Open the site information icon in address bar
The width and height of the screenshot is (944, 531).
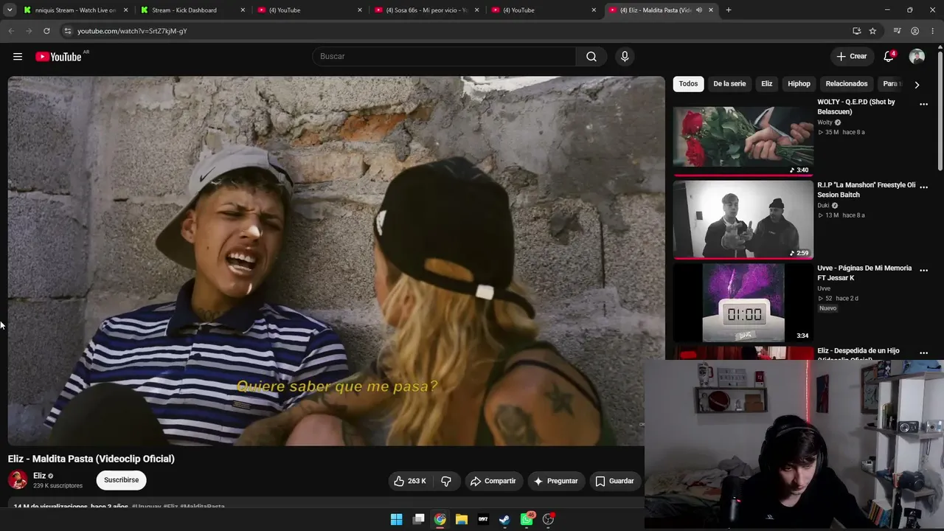click(67, 31)
